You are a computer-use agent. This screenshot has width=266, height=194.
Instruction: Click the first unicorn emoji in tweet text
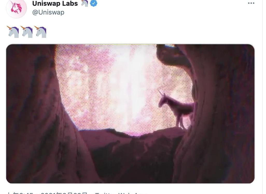(13, 32)
